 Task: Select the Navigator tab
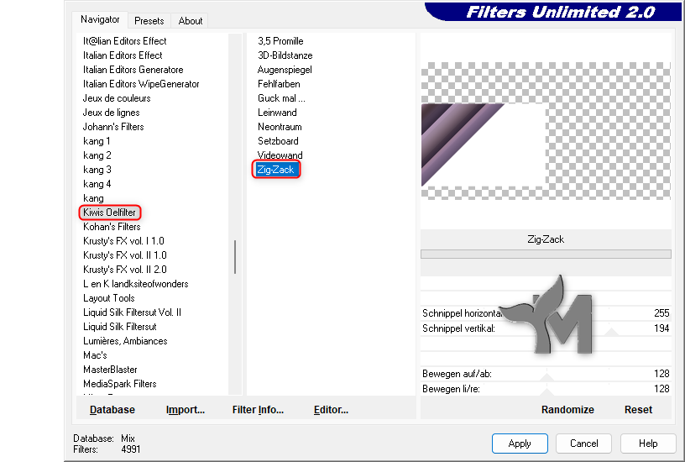100,19
